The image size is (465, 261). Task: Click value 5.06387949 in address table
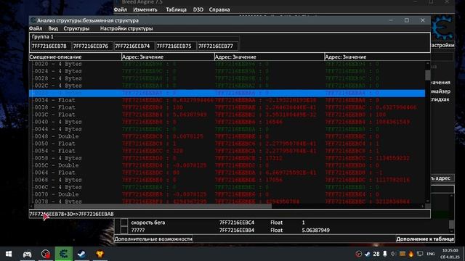coord(315,231)
